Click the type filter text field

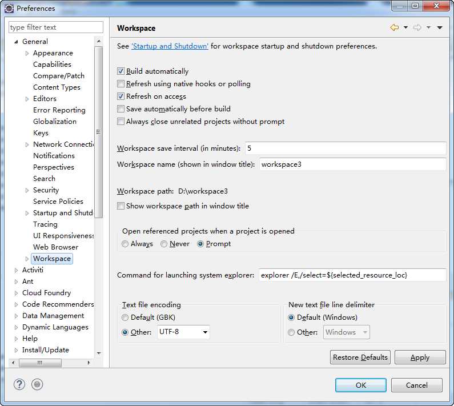(56, 27)
